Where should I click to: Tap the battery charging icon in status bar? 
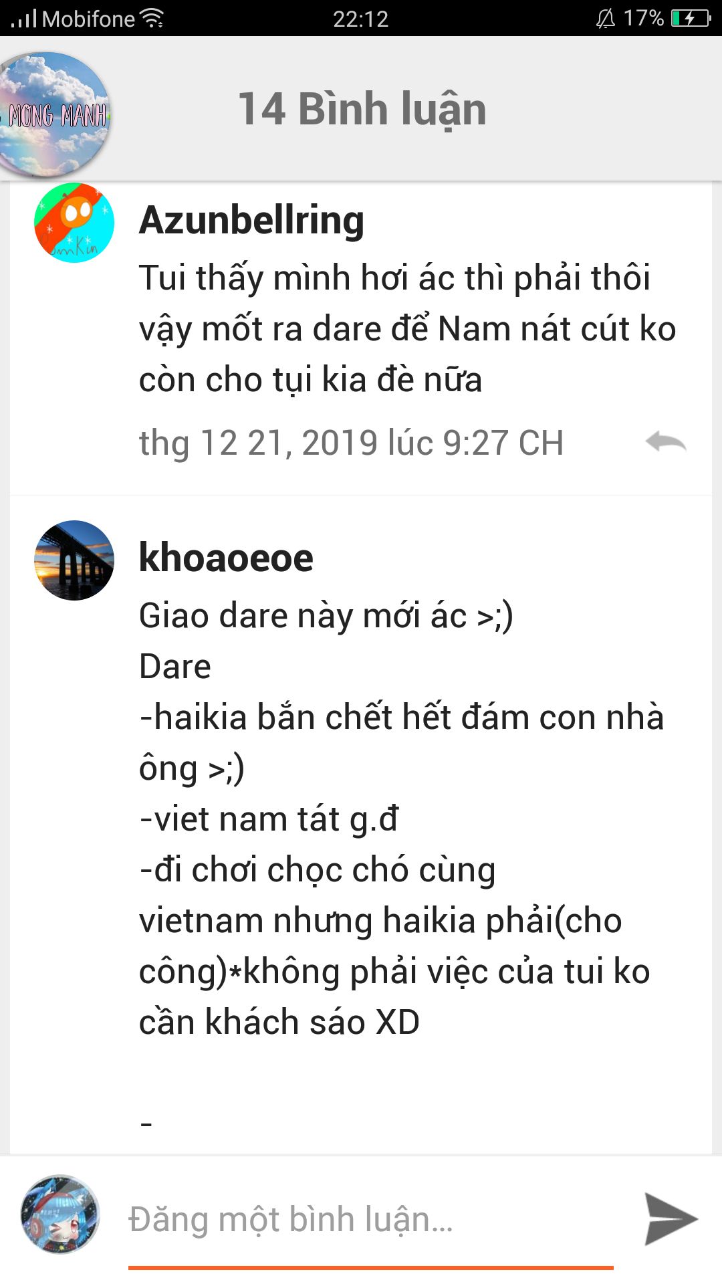[x=691, y=18]
